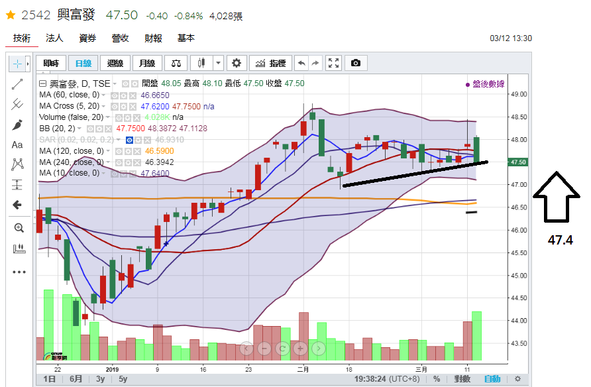Click the 19:38:24 (UTC+8) timezone label
The width and height of the screenshot is (591, 387).
[x=387, y=378]
